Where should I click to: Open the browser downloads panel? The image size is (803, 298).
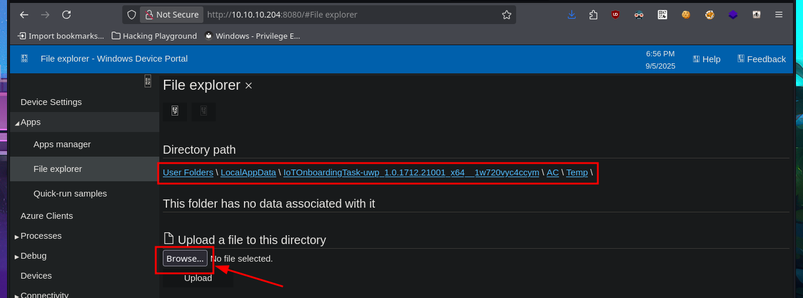pyautogui.click(x=571, y=15)
